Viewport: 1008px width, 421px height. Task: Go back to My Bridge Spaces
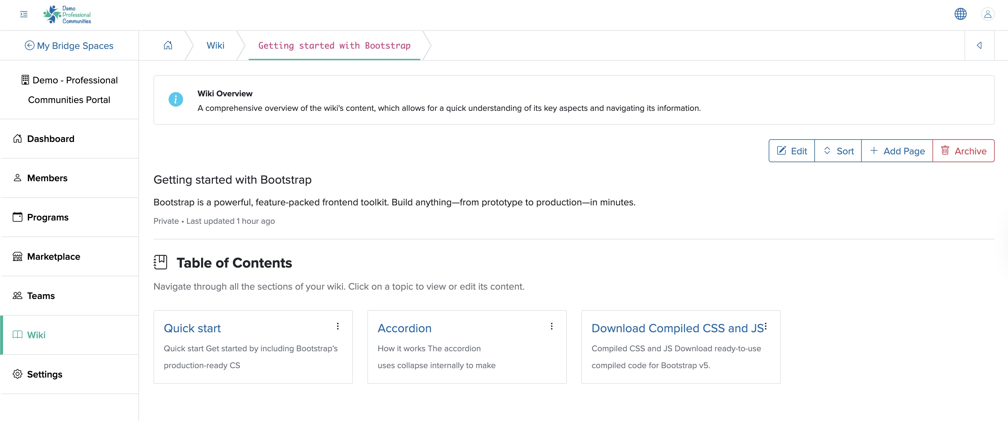(x=69, y=46)
